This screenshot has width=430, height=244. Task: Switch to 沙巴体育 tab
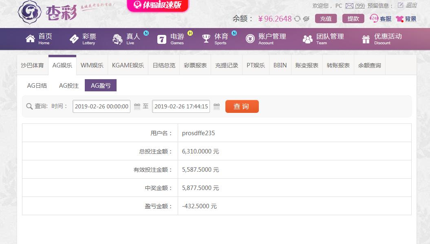[x=32, y=65]
